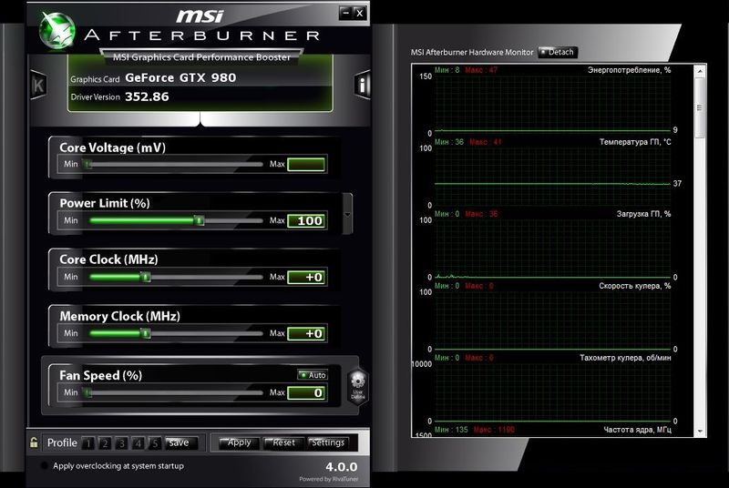Click the green Afterburner jet logo
The image size is (729, 488).
[x=56, y=31]
